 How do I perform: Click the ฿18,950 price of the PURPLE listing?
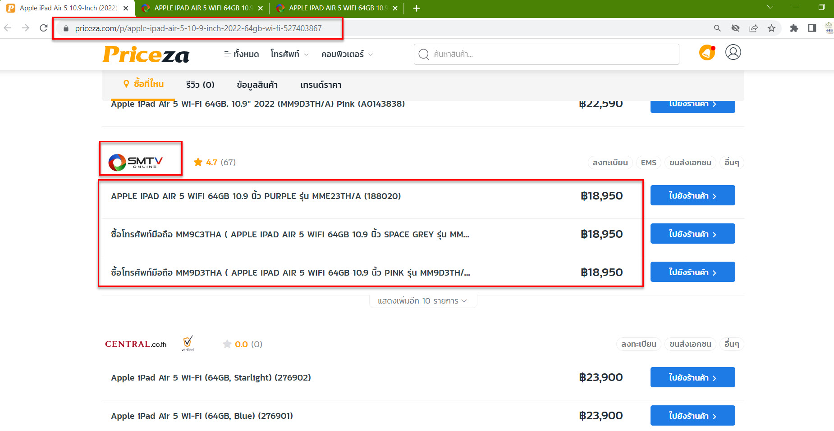pos(602,196)
